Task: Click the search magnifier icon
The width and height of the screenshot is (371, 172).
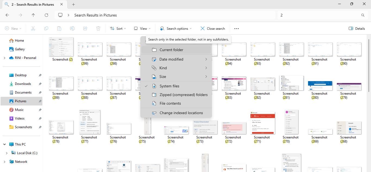Action: pos(363,15)
